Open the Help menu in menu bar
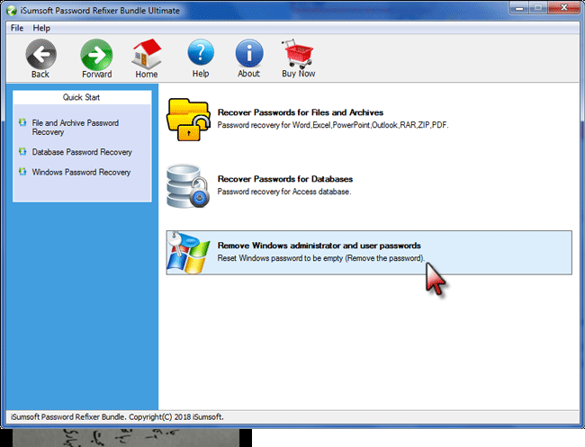Viewport: 585px width, 447px height. click(41, 28)
